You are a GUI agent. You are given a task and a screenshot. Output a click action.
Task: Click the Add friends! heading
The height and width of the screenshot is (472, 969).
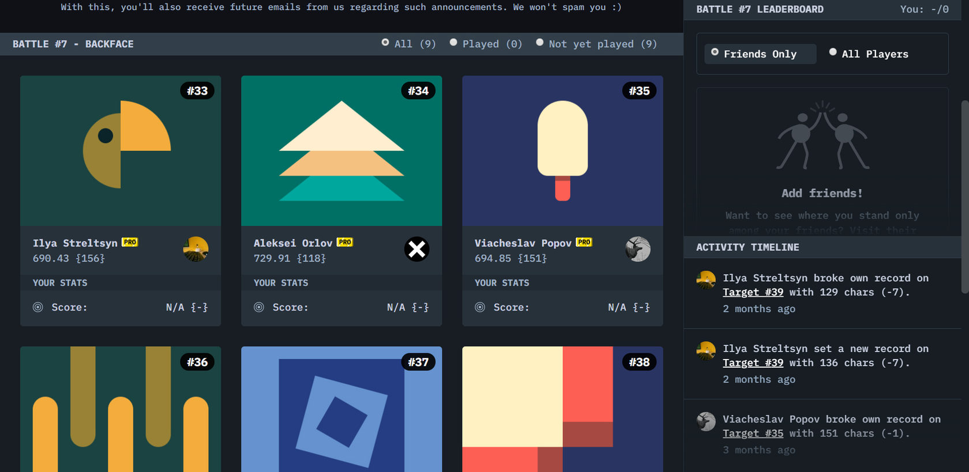[822, 193]
